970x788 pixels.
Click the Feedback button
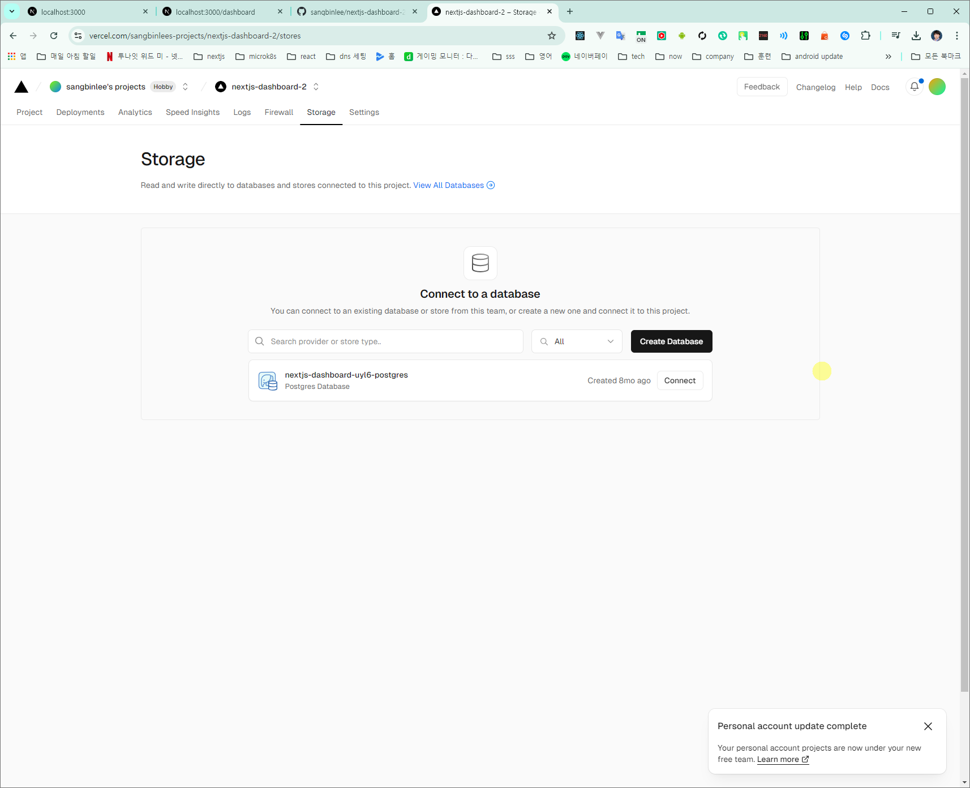click(x=762, y=87)
